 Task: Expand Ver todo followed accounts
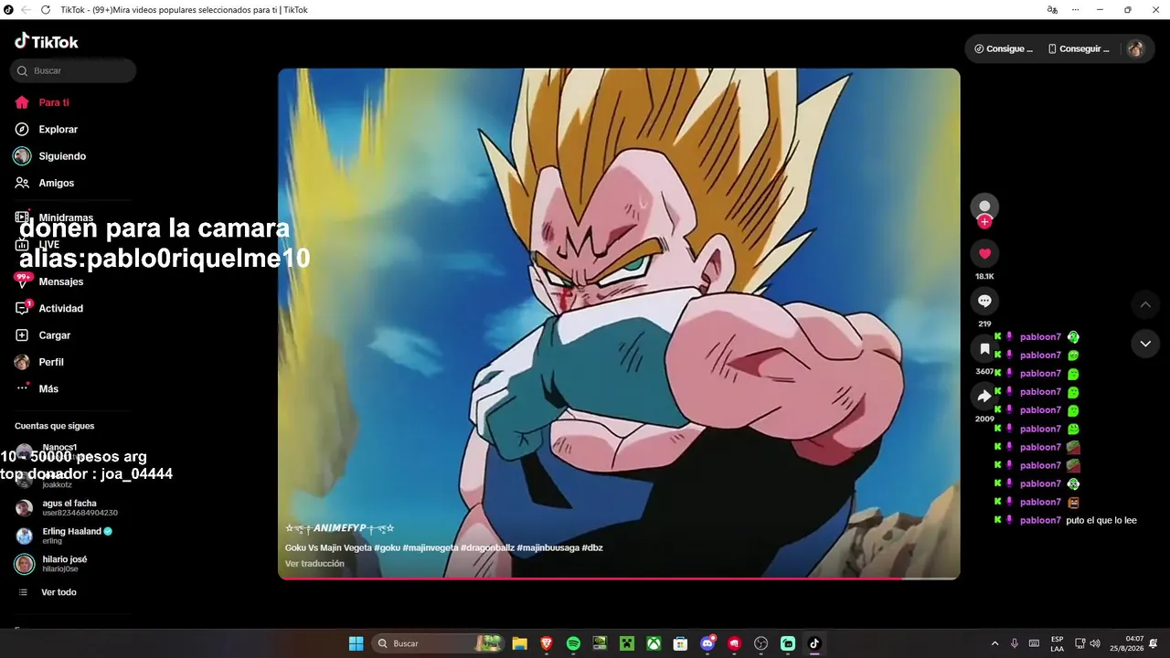pyautogui.click(x=46, y=592)
